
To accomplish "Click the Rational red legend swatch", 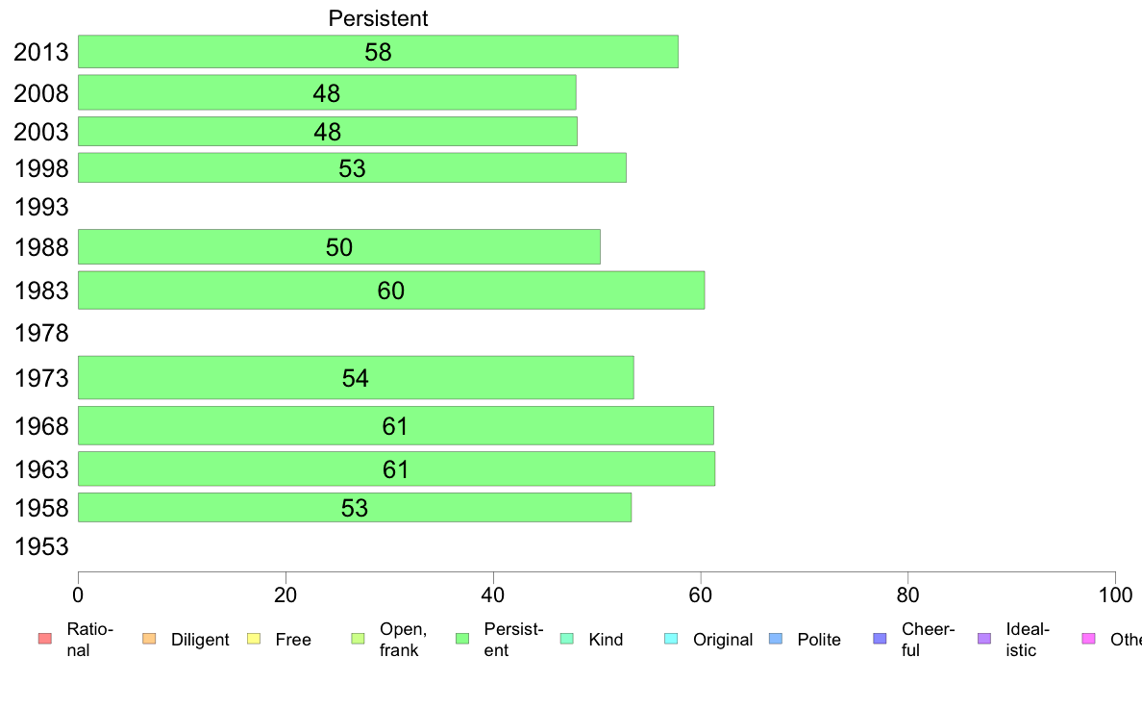I will pyautogui.click(x=45, y=639).
